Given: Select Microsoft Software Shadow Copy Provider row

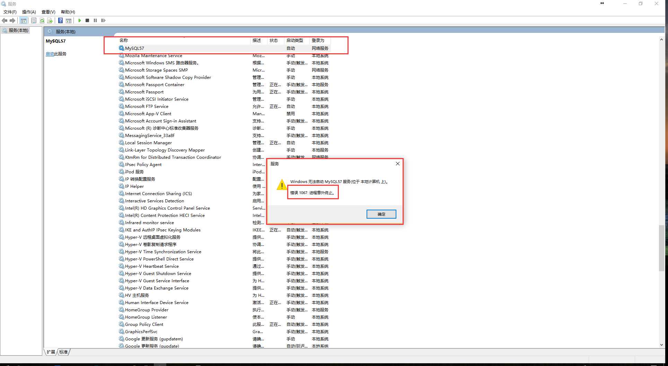Looking at the screenshot, I should [x=224, y=77].
